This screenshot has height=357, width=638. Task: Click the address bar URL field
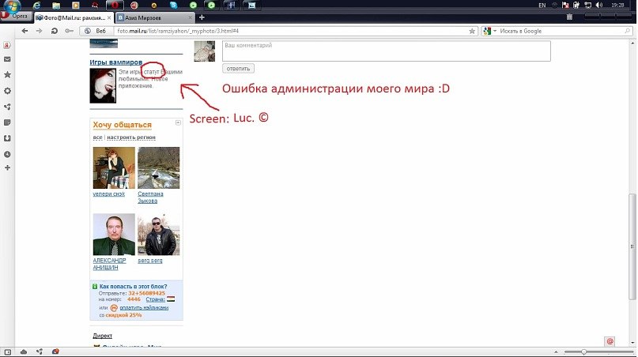[x=291, y=31]
